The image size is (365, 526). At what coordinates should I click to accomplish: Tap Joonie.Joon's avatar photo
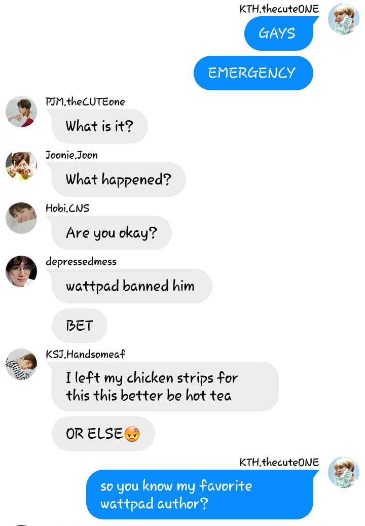click(21, 165)
